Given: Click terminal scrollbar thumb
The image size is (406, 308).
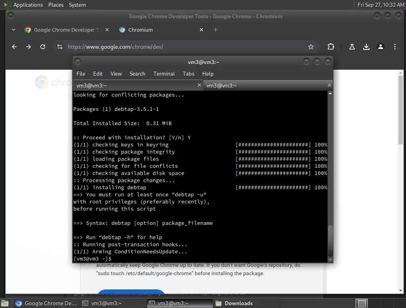Looking at the screenshot, I should tap(330, 241).
